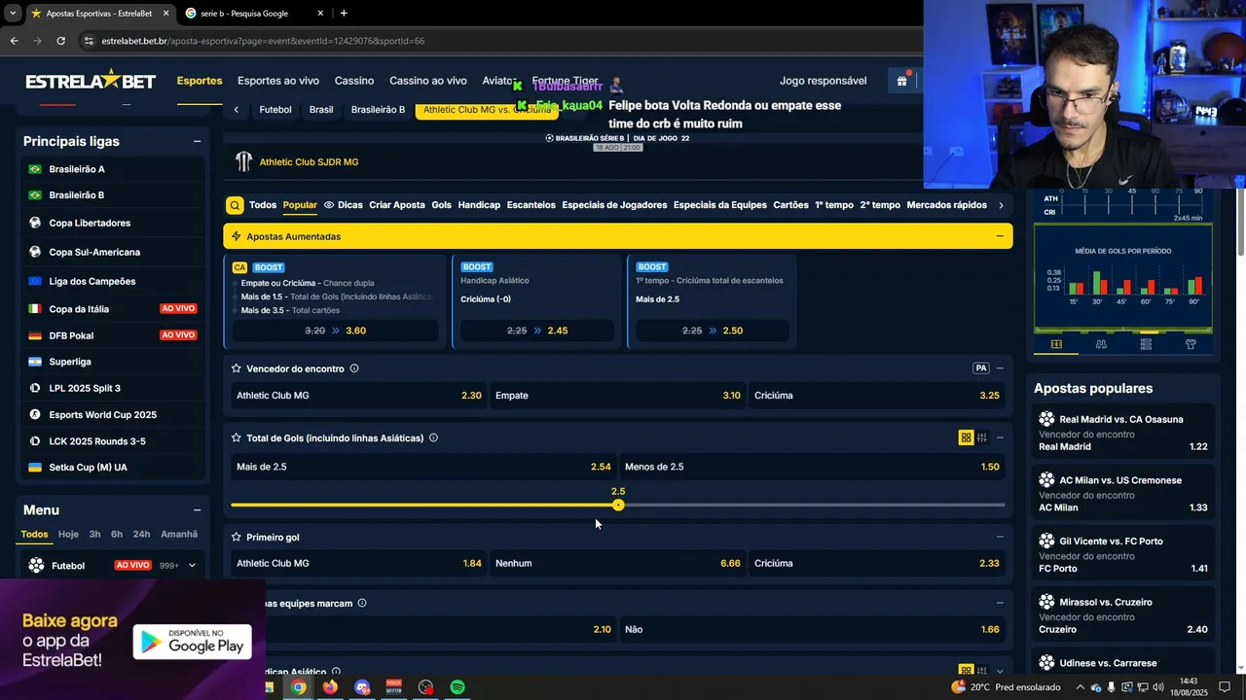Switch Total de Gols to grid layout icon

(966, 437)
